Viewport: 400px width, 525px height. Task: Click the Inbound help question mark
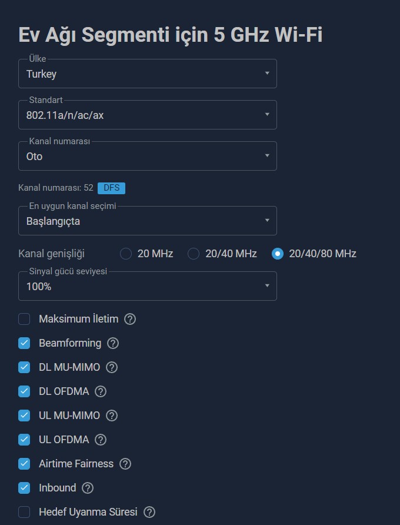coord(88,488)
